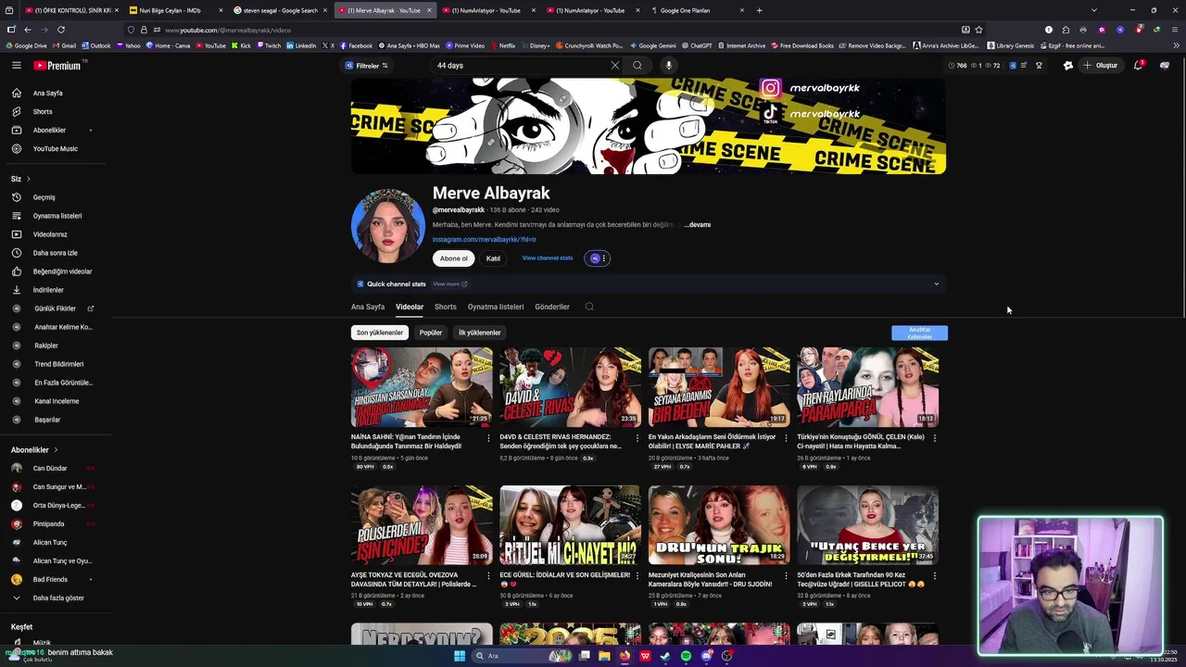1186x667 pixels.
Task: Open options for NAİNA SAHNİ video
Action: (488, 438)
